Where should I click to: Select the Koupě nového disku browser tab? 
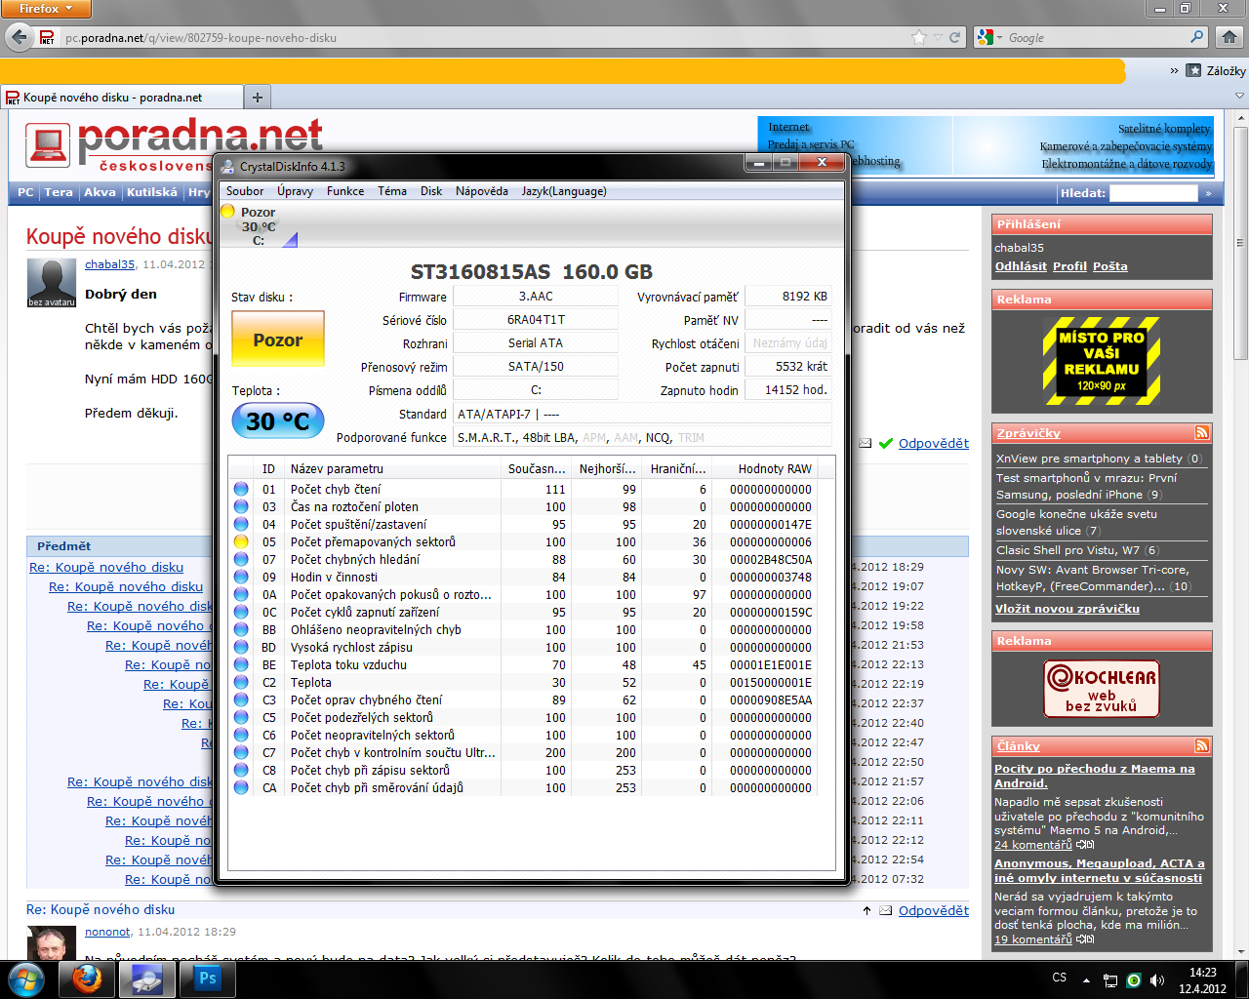point(122,98)
